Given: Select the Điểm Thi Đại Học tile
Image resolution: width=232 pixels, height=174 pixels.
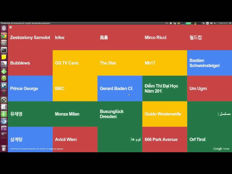Looking at the screenshot, I should pos(165,88).
